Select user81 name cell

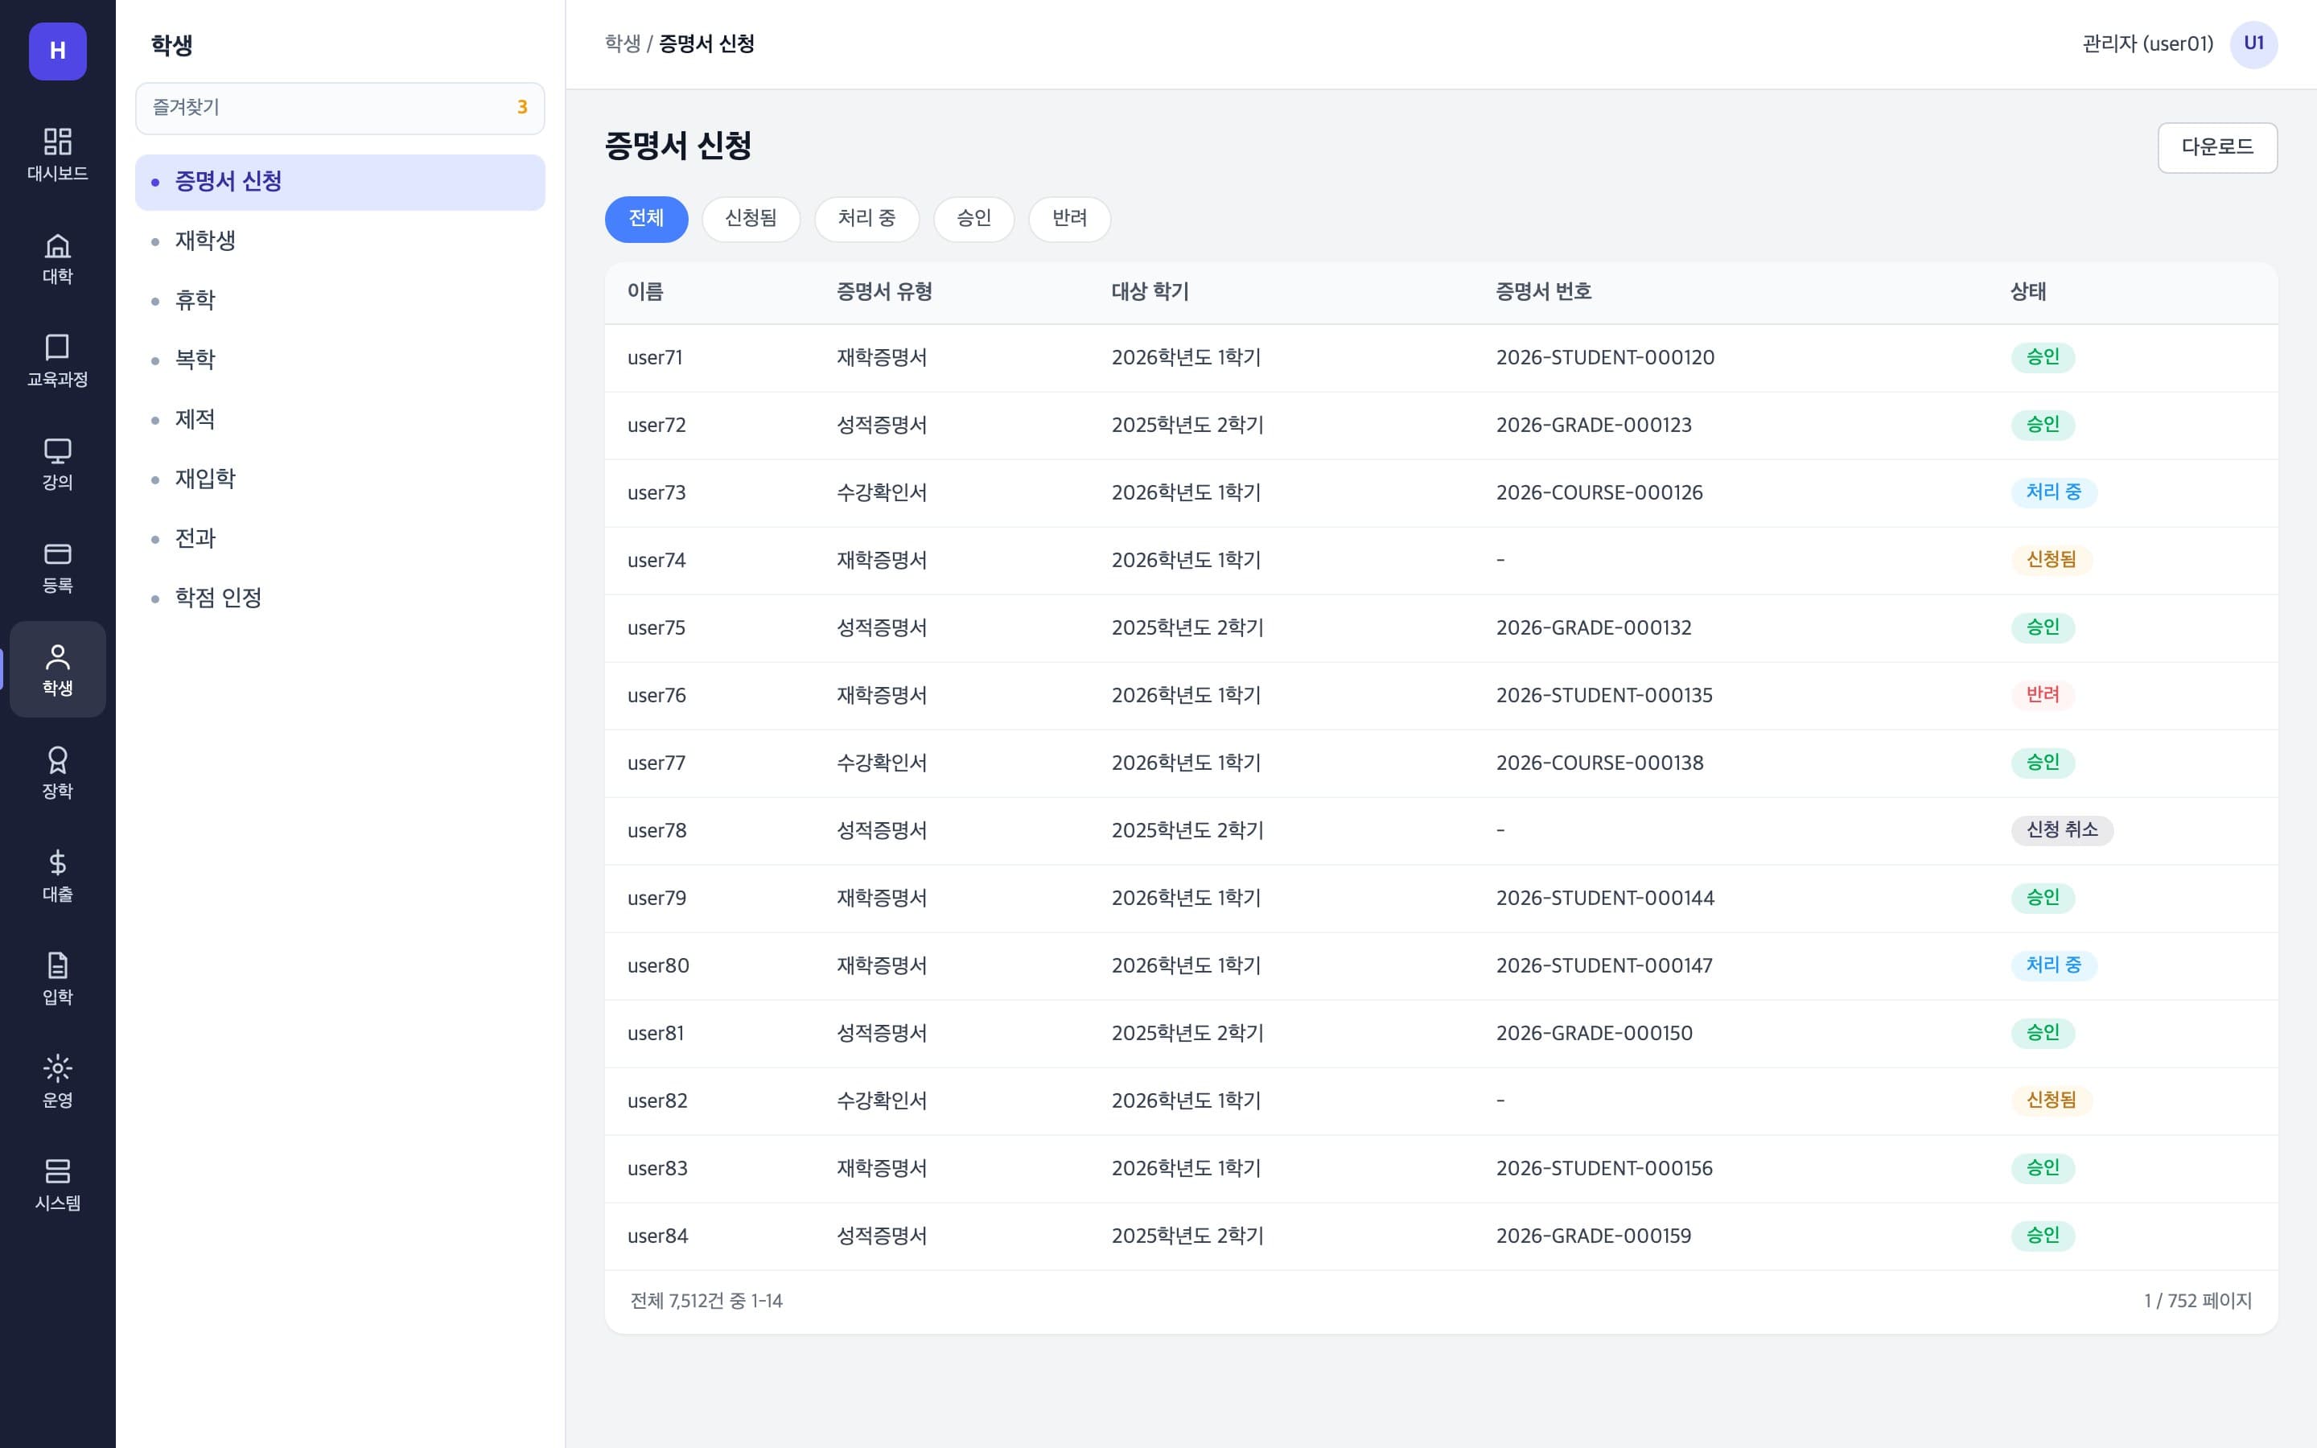click(x=655, y=1034)
